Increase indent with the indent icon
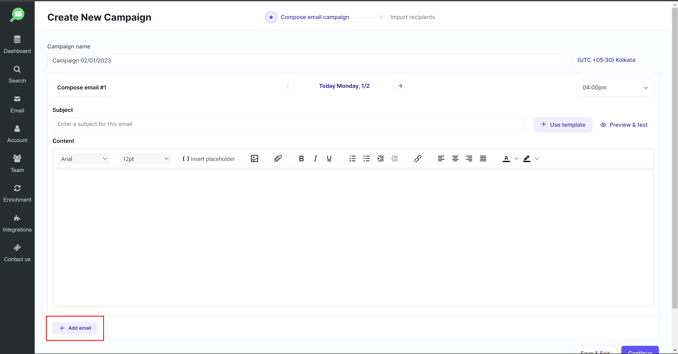678x354 pixels. (381, 158)
